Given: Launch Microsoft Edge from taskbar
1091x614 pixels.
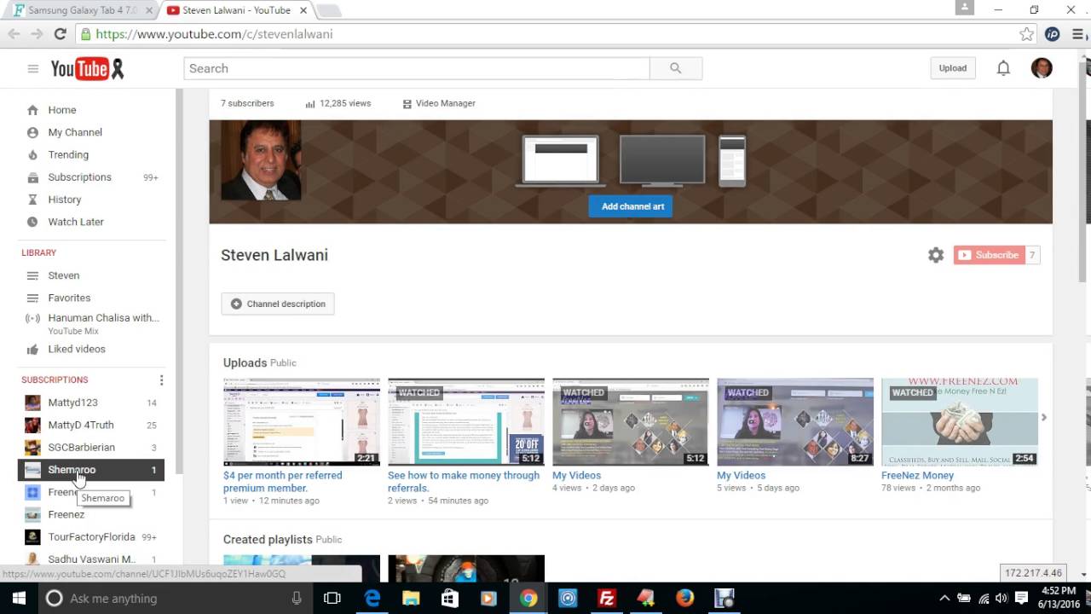Looking at the screenshot, I should pos(372,598).
